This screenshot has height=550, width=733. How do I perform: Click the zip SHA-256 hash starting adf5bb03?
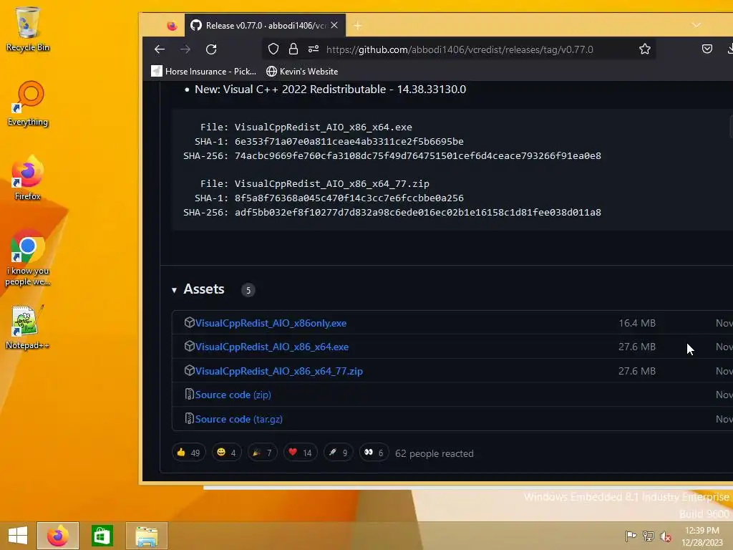coord(418,213)
